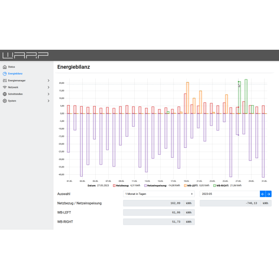Click WB-LEFT total field 61,86

pos(153,213)
